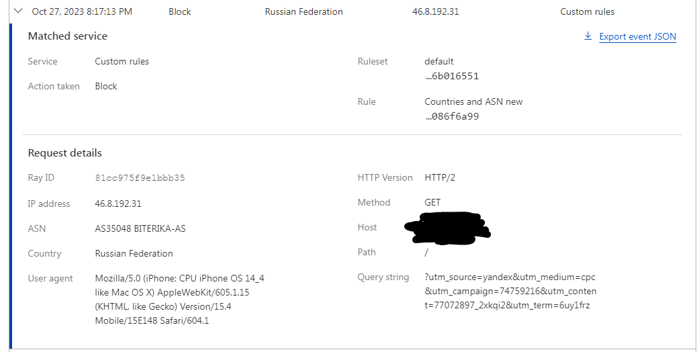Click the ruleset ID ending 6b016551
This screenshot has height=352, width=699.
pos(452,77)
